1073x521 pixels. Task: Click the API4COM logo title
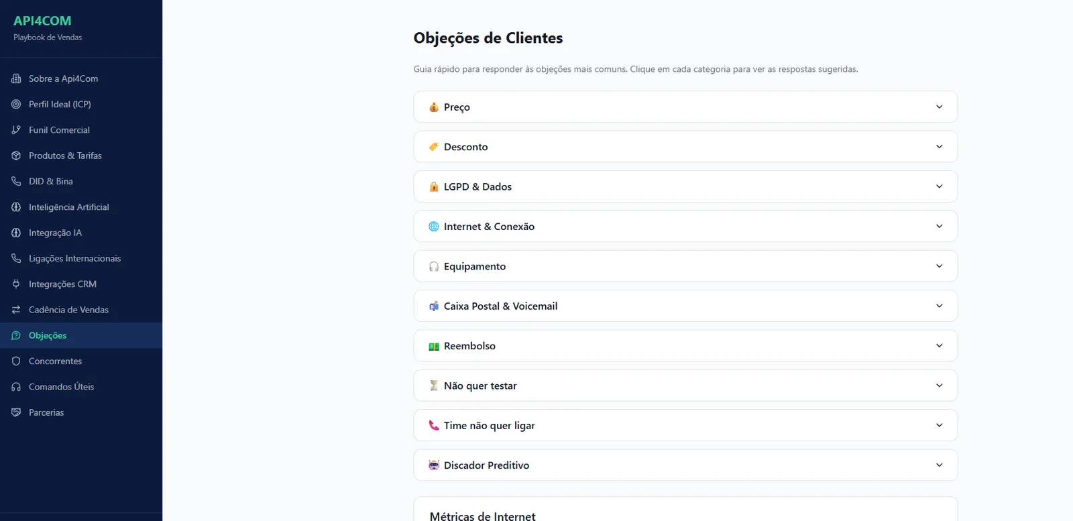42,21
